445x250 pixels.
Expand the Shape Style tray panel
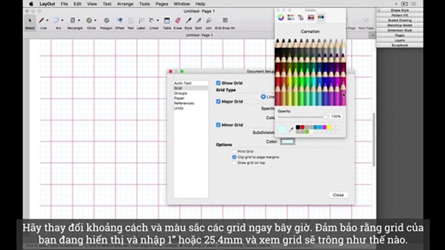point(400,10)
